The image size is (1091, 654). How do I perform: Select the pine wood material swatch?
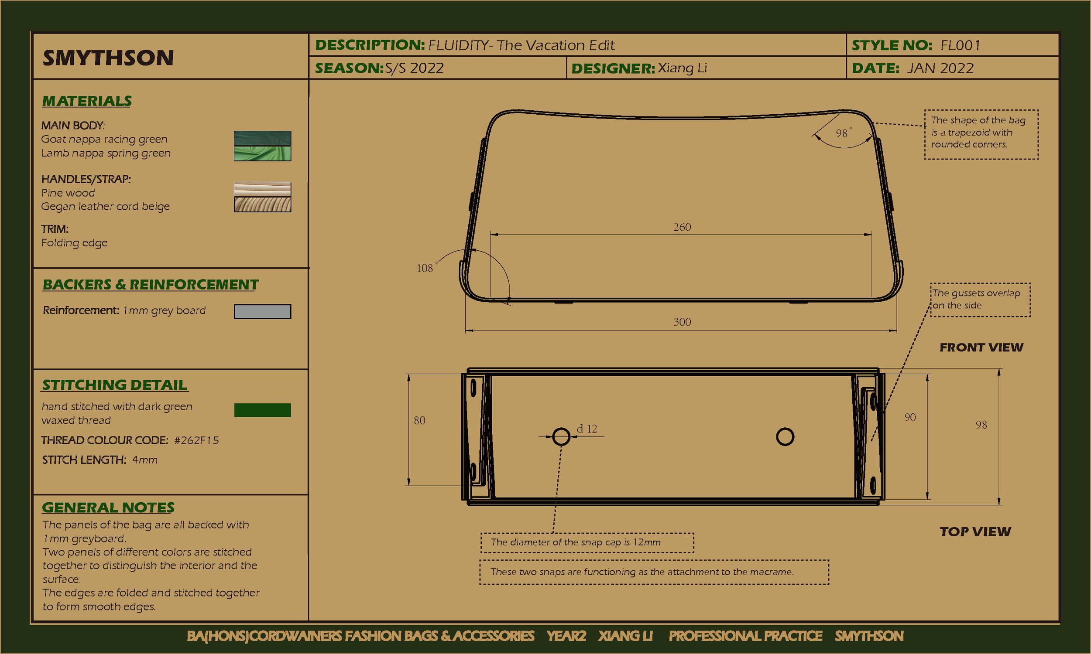(x=262, y=189)
